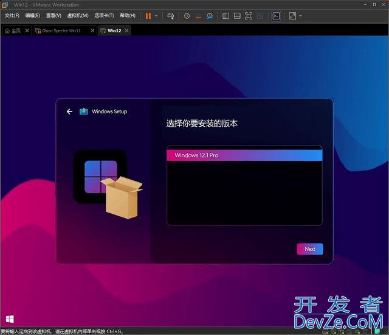Switch to the Ghost Spectre Win11 tab
The width and height of the screenshot is (389, 335).
[x=61, y=30]
